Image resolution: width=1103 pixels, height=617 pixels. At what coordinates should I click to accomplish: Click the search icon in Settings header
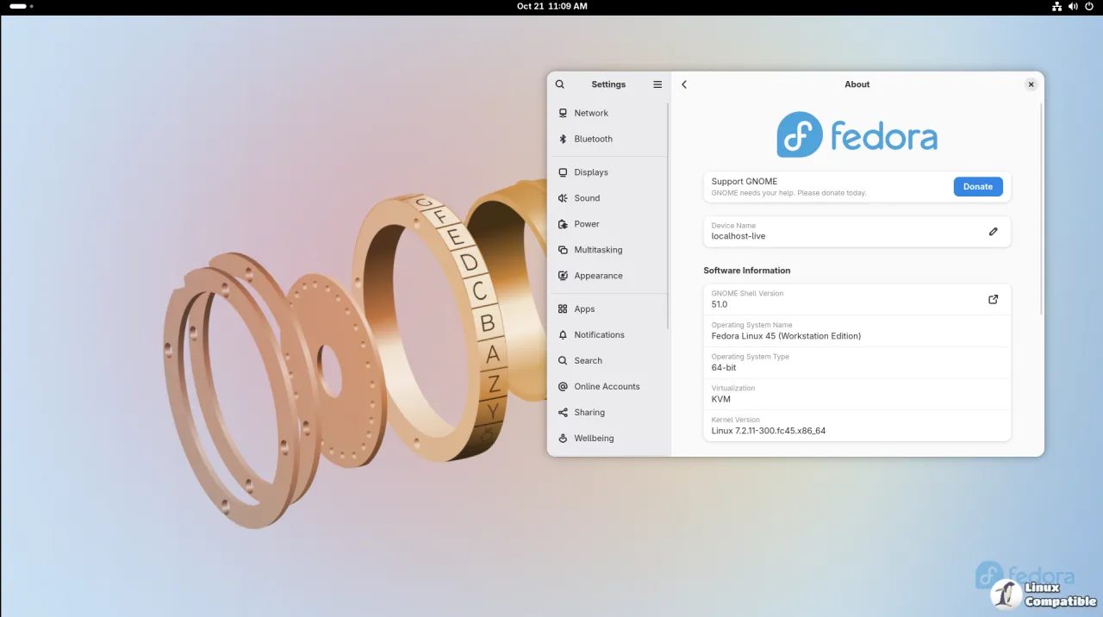pyautogui.click(x=560, y=84)
